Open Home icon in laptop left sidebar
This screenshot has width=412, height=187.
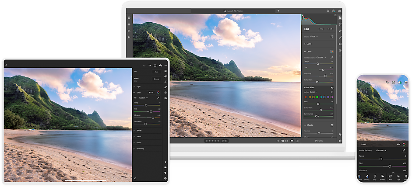[x=129, y=24]
